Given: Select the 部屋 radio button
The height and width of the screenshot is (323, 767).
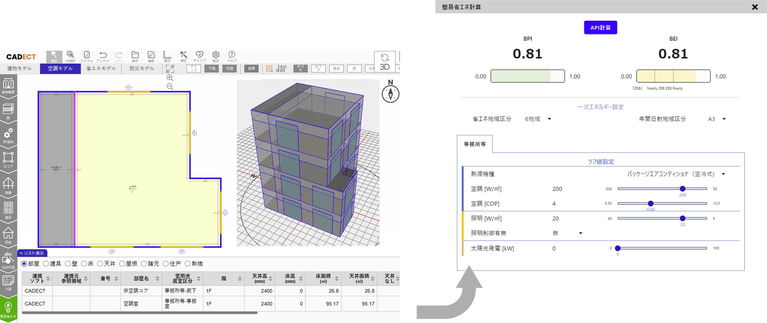Looking at the screenshot, I should pyautogui.click(x=24, y=264).
